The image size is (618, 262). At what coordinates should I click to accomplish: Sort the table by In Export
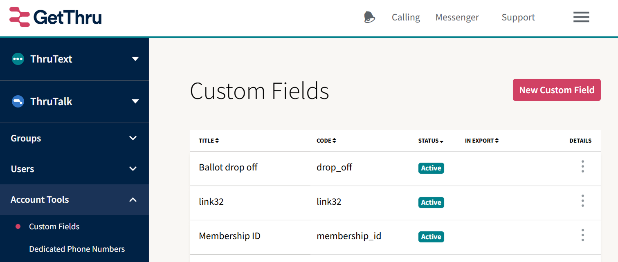coord(482,141)
